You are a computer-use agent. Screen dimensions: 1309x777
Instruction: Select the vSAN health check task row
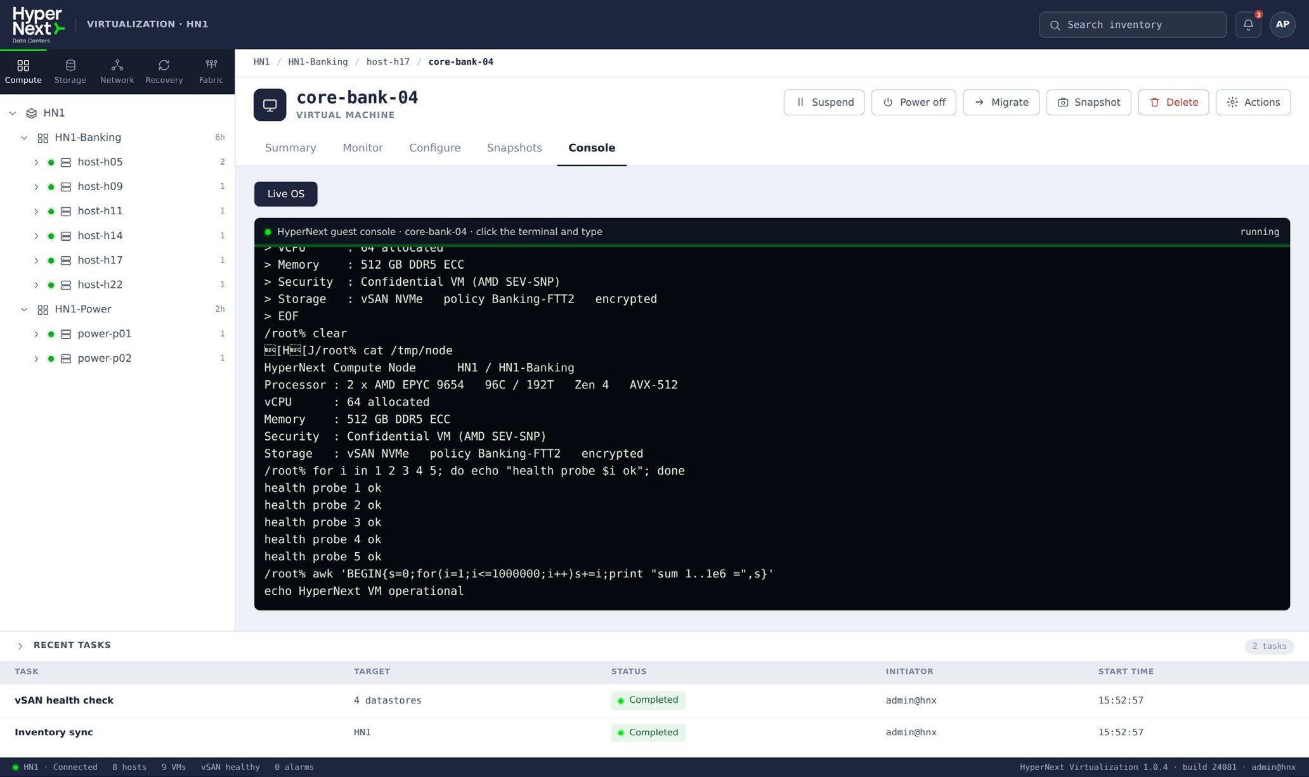coord(654,700)
